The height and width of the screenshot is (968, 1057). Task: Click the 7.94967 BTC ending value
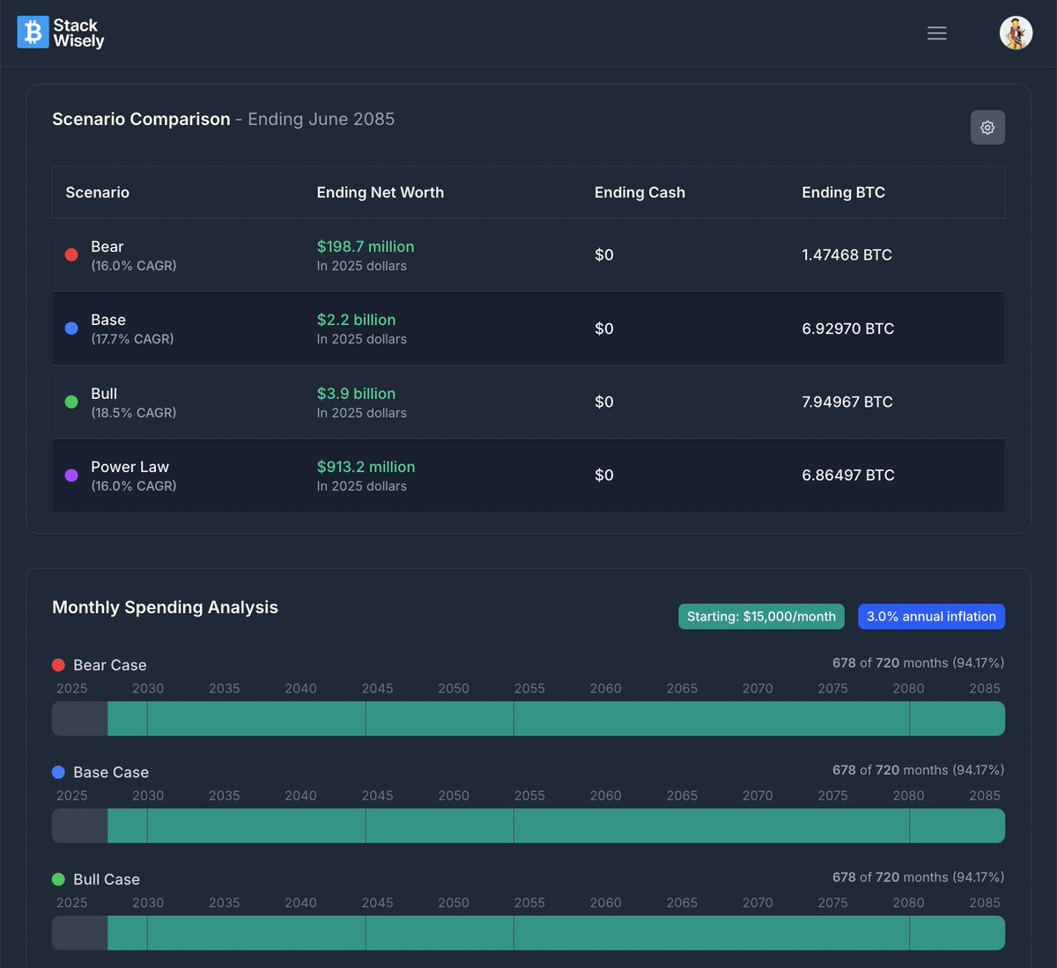[x=847, y=402]
